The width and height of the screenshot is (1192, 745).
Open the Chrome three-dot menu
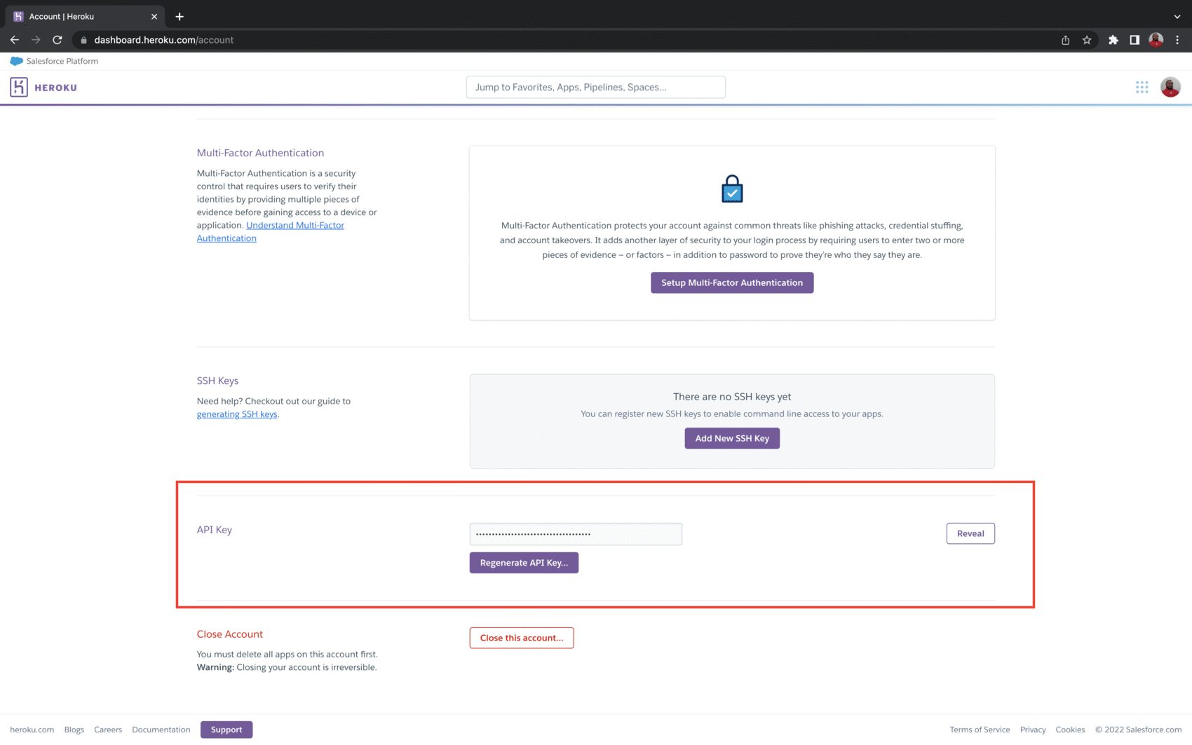[1177, 40]
